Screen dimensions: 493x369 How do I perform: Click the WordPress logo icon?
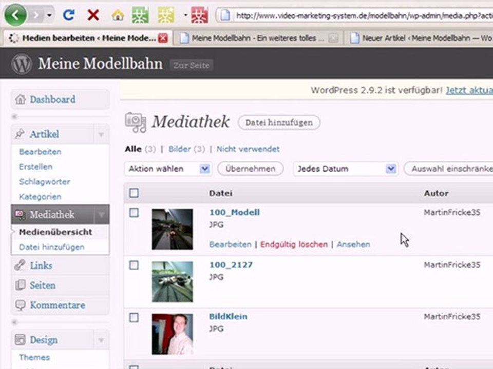(x=22, y=64)
